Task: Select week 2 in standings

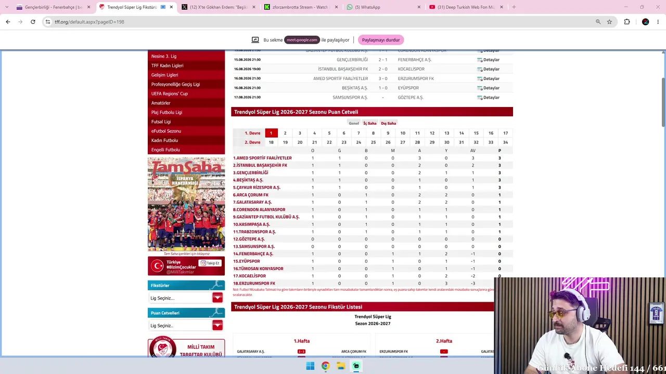Action: (285, 133)
